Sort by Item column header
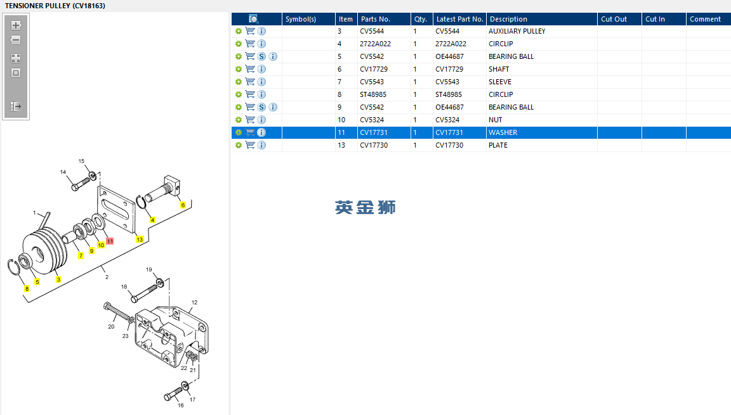Image resolution: width=731 pixels, height=415 pixels. pyautogui.click(x=346, y=19)
